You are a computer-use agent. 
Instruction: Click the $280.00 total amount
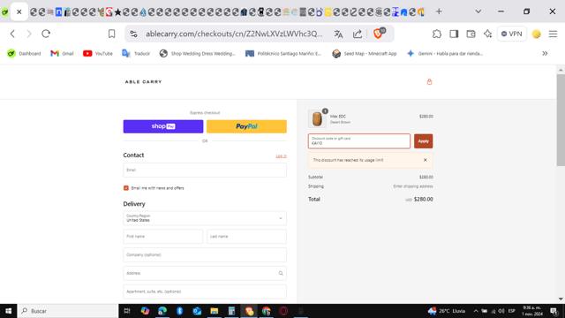[x=424, y=199]
